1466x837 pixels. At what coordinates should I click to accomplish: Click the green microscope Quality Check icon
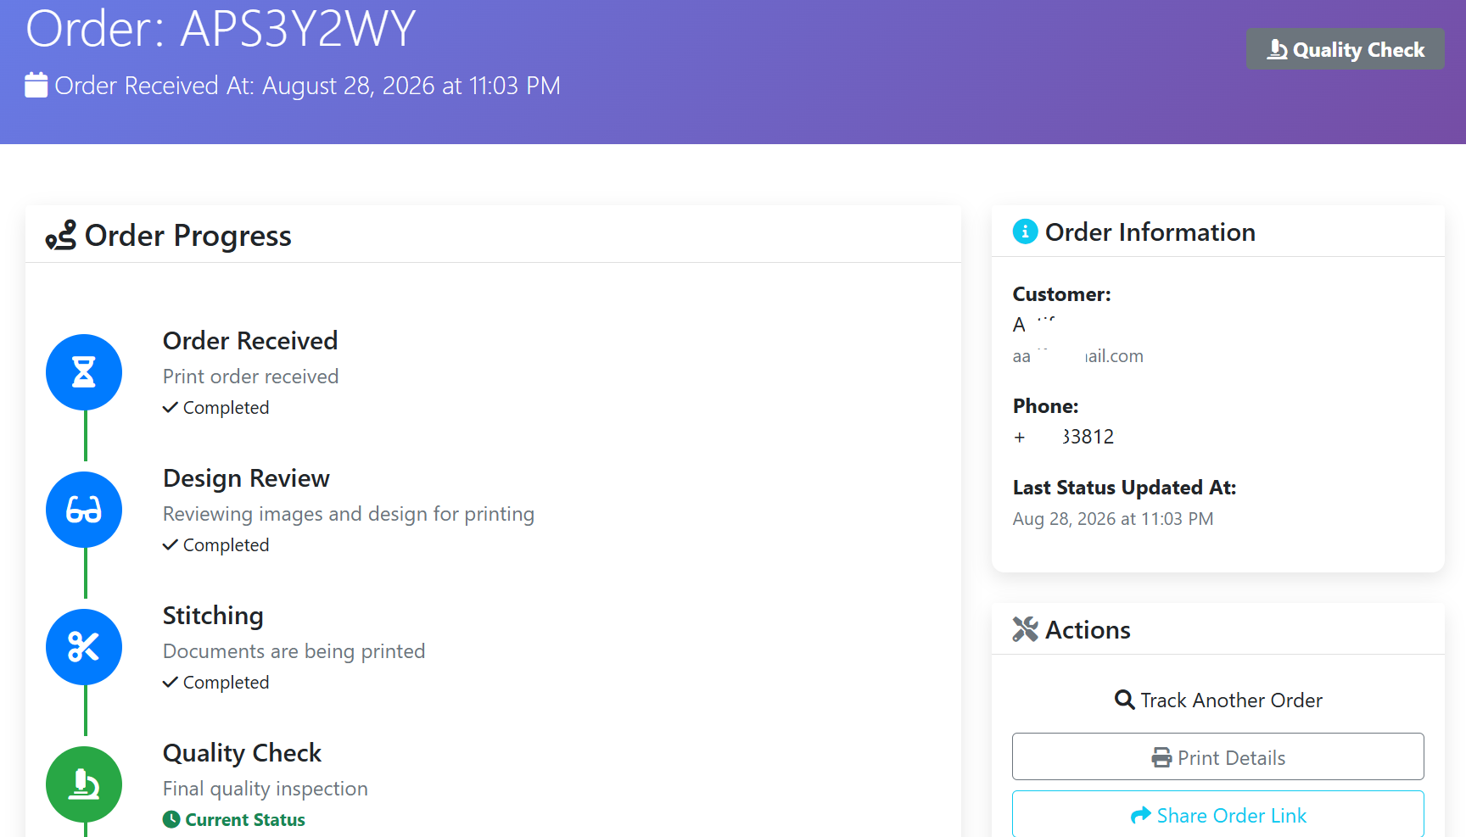point(84,784)
